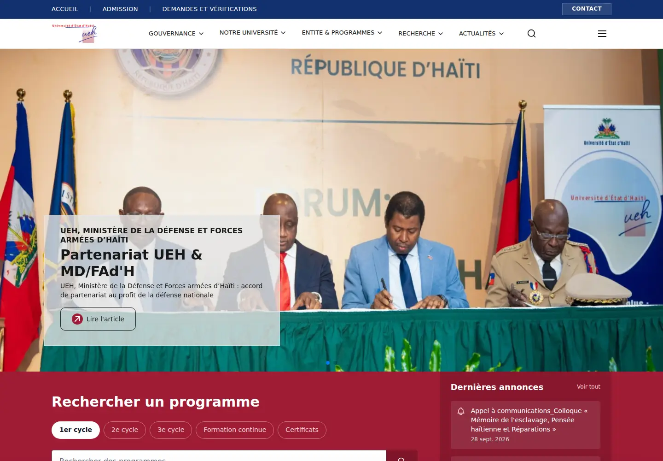663x461 pixels.
Task: Select the Formation continue tab
Action: (235, 430)
